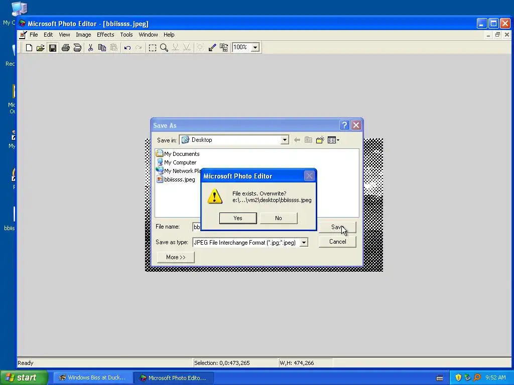Click the Windows start button
Screen dimensions: 514x385
24,377
